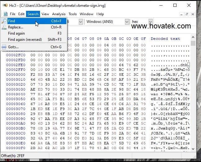Click offset row 000030F0
This screenshot has height=162, width=201.
coord(16,148)
